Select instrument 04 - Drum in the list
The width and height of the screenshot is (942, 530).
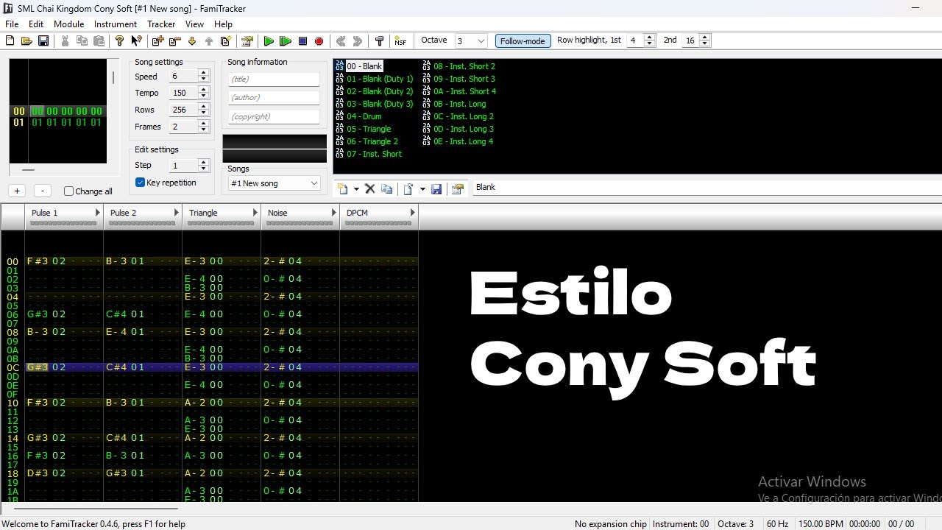click(364, 116)
